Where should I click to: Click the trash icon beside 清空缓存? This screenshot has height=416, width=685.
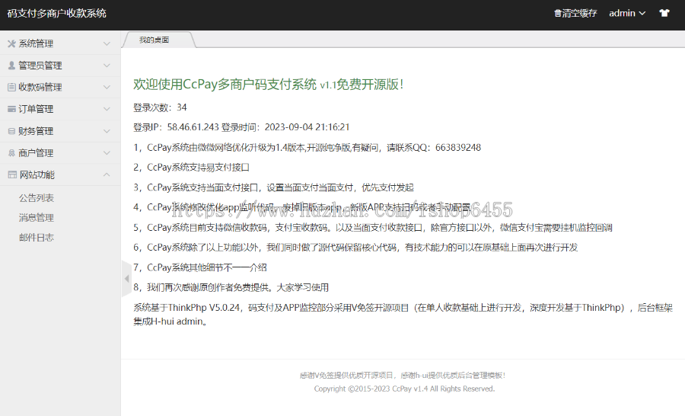(x=558, y=14)
